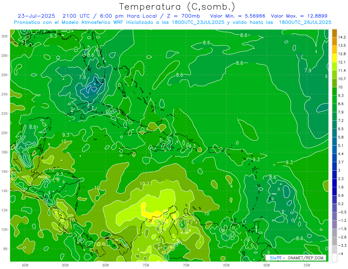Image resolution: width=348 pixels, height=269 pixels.
Task: Click the '14.2' value on the color legend
Action: [342, 37]
